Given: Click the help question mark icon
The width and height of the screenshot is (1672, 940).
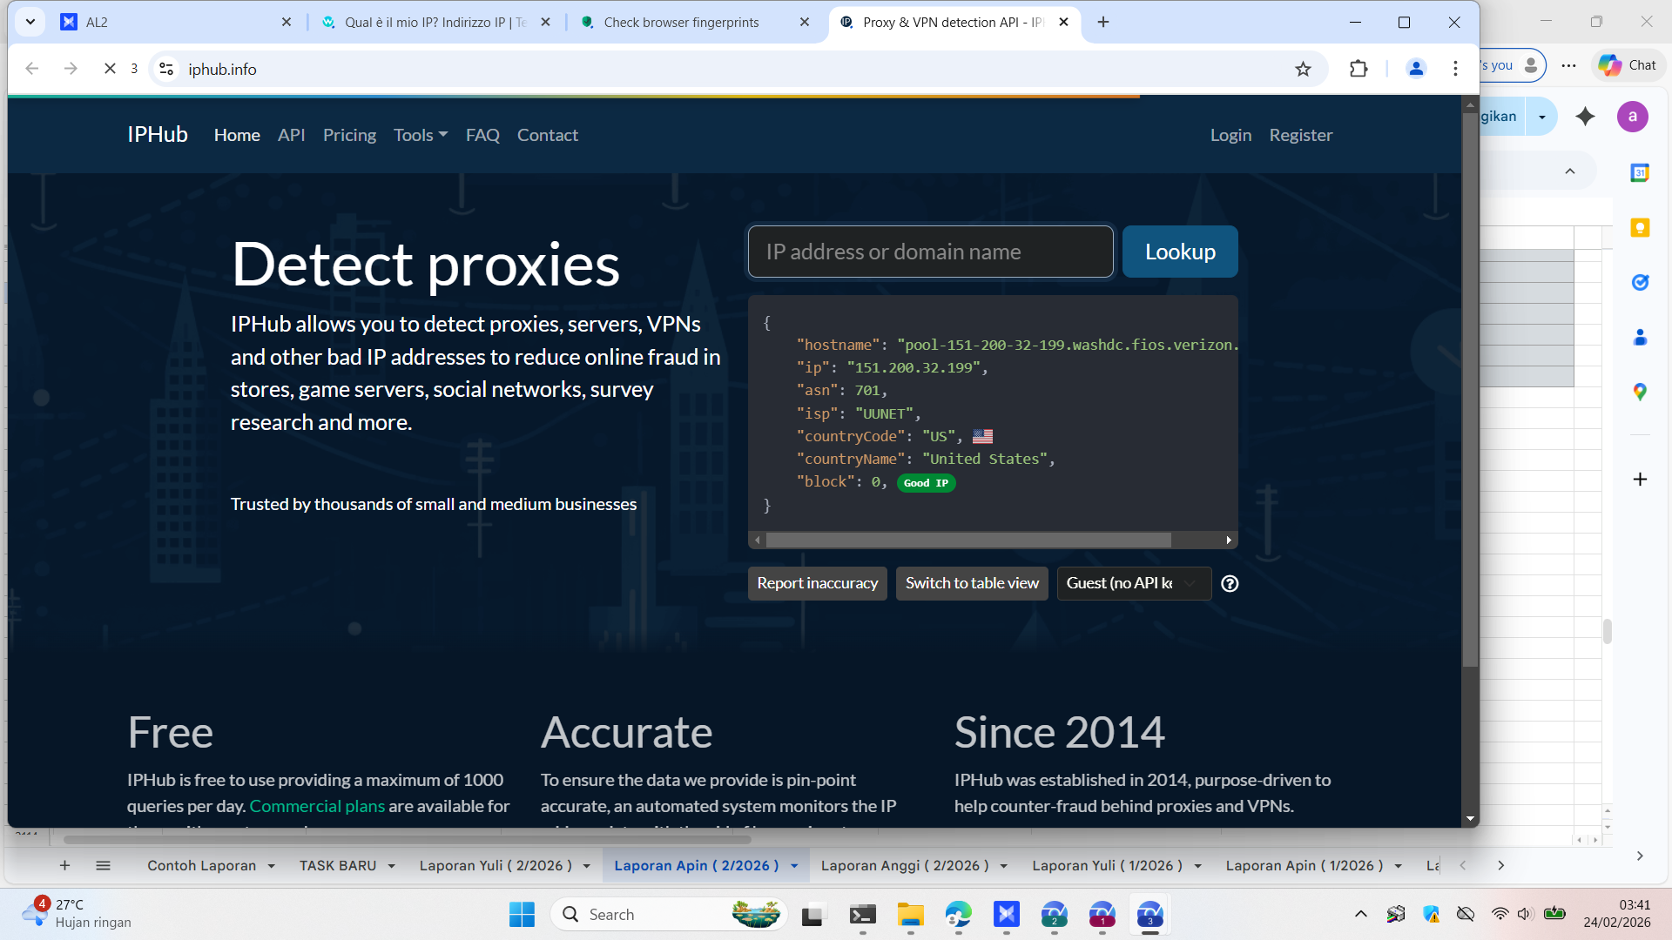Looking at the screenshot, I should pyautogui.click(x=1230, y=584).
